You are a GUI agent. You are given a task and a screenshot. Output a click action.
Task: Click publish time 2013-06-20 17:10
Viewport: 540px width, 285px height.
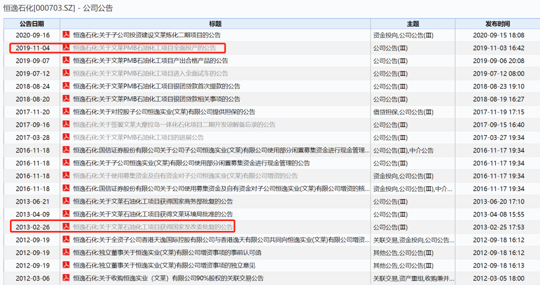(498, 201)
